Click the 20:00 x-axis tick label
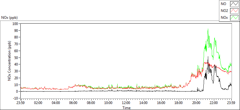 [196, 103]
